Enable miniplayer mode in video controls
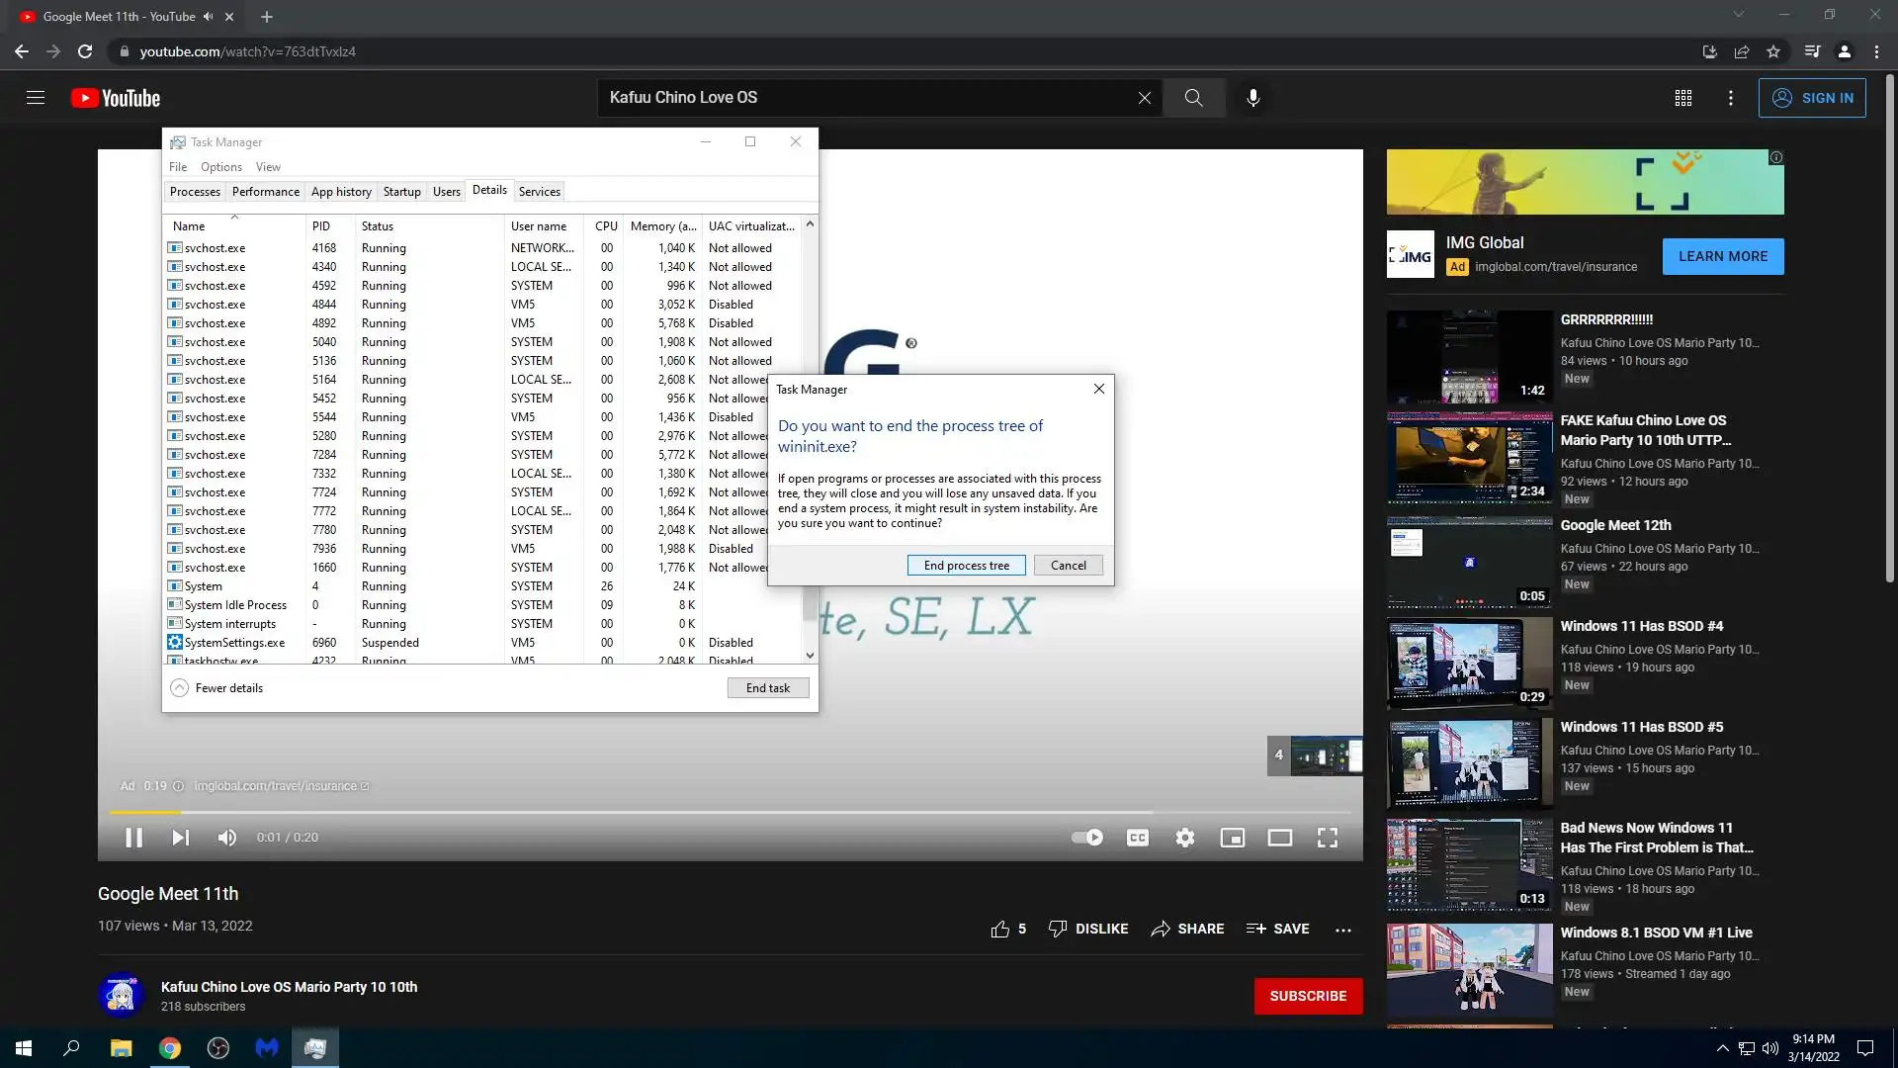The height and width of the screenshot is (1068, 1898). pos(1232,838)
